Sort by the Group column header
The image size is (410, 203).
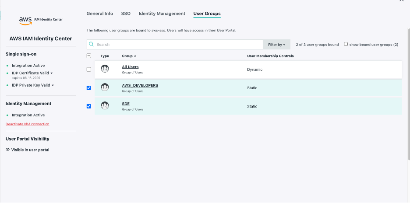(x=129, y=56)
